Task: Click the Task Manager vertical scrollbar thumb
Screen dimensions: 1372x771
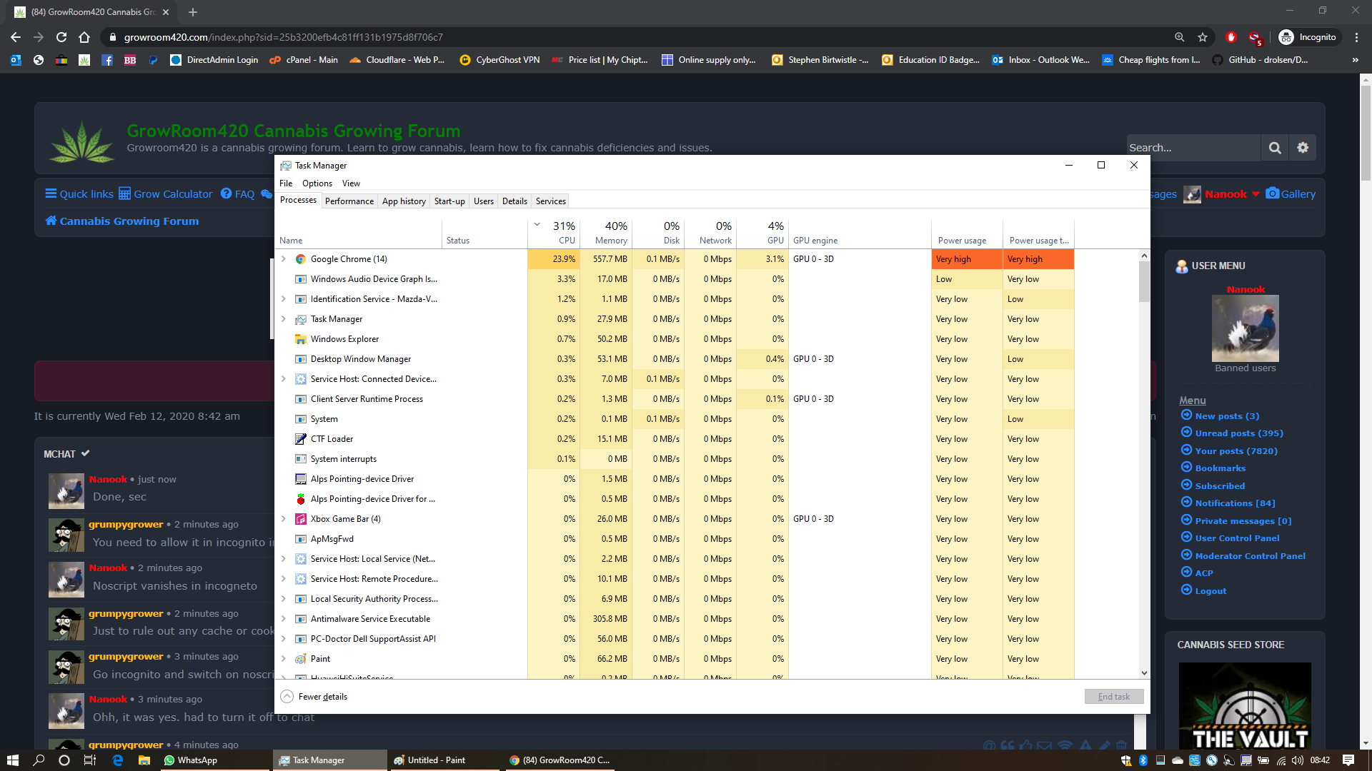Action: 1144,282
